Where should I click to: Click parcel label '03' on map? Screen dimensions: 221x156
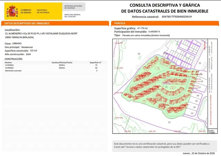tap(192, 113)
